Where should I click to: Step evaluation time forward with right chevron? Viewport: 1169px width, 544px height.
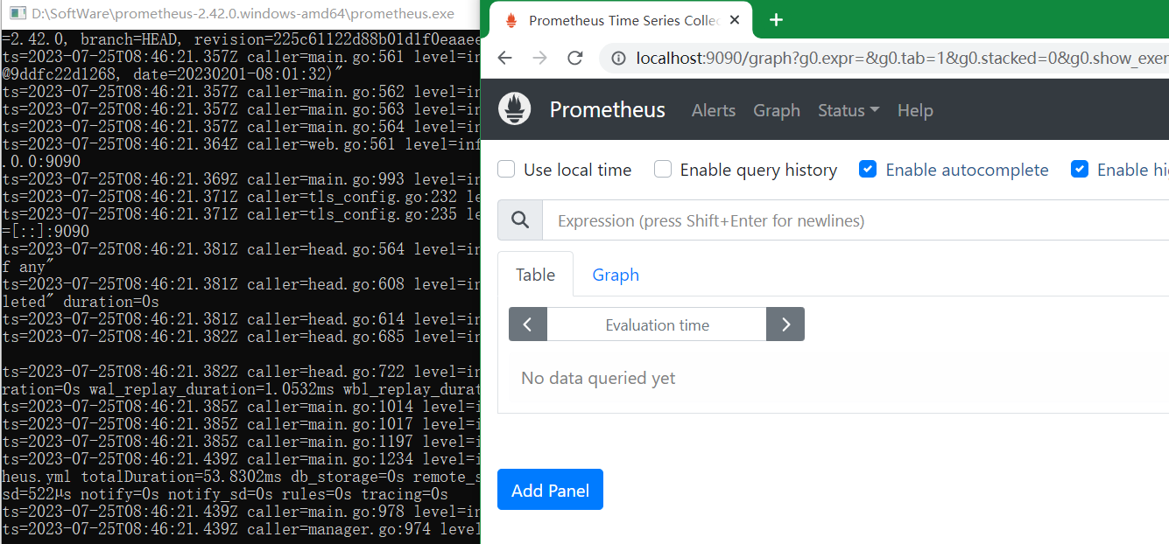click(x=785, y=324)
